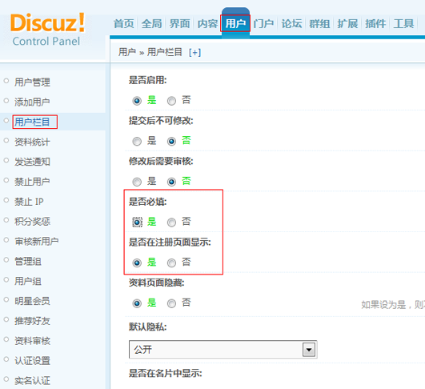The image size is (425, 389).
Task: Select 是 for 提交后不可修改
Action: 137,141
